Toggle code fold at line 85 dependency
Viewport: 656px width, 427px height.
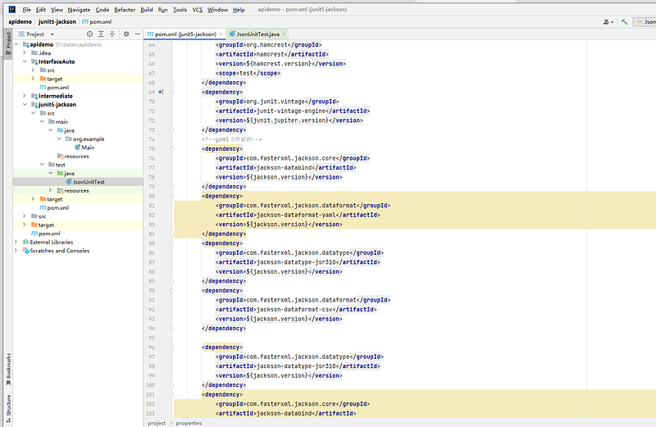[171, 243]
